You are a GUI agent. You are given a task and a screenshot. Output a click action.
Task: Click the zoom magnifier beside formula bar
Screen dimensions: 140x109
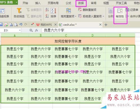click(x=31, y=30)
